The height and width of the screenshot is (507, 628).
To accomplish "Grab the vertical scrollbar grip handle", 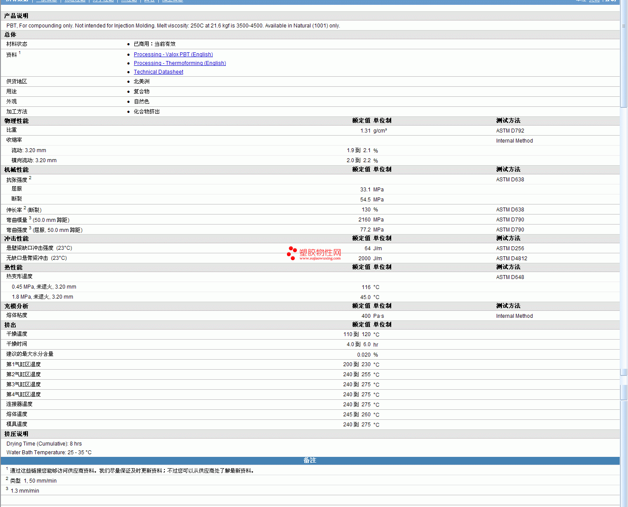I will [x=624, y=26].
